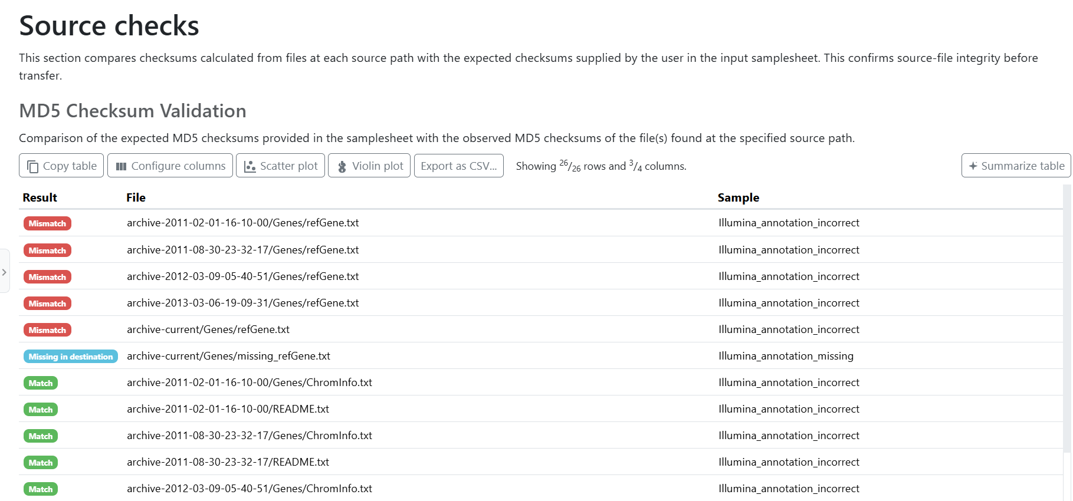1073x501 pixels.
Task: Select file archive-2013-03-06-19-09-31/Genes/refGene.txt
Action: pyautogui.click(x=243, y=303)
